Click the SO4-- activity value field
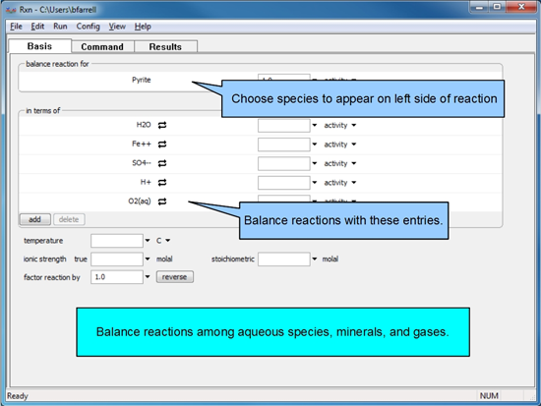Viewport: 541px width, 406px height. pos(284,163)
